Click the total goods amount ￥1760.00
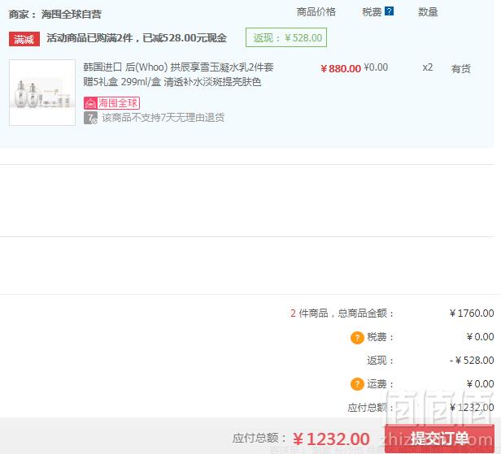This screenshot has width=501, height=454. [472, 313]
